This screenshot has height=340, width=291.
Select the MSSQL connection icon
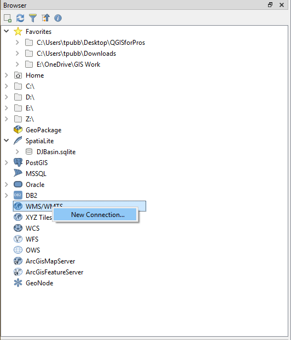pos(18,173)
